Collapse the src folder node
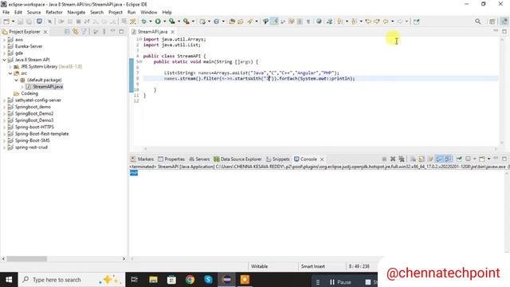Viewport: 510px width, 287px height. point(10,73)
